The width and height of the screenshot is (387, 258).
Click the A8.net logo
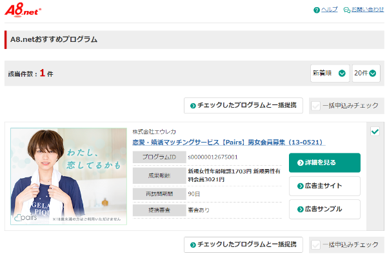point(23,10)
